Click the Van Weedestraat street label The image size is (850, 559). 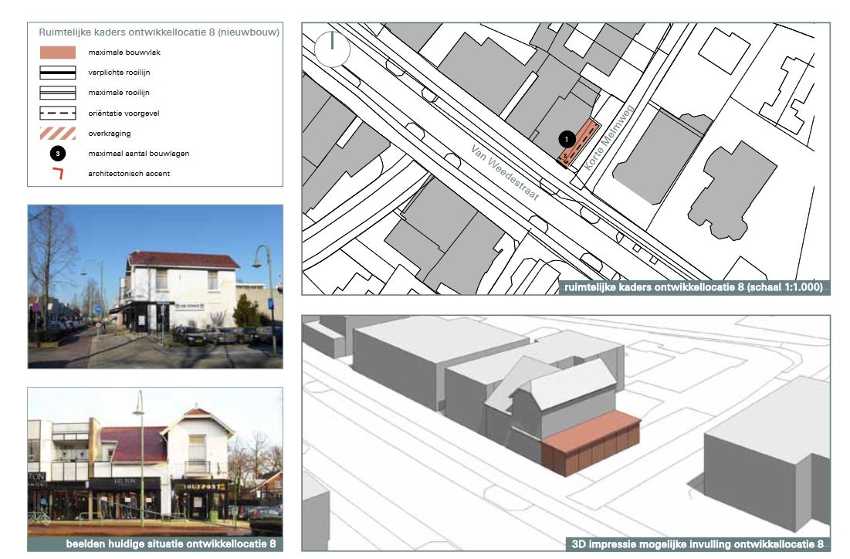pos(505,172)
